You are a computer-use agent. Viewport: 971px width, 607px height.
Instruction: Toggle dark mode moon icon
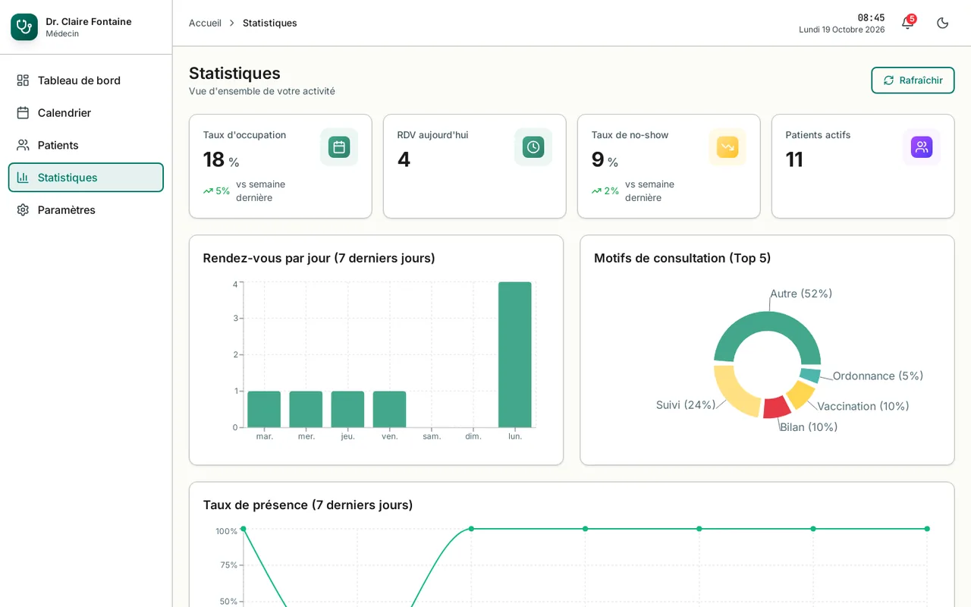(943, 23)
